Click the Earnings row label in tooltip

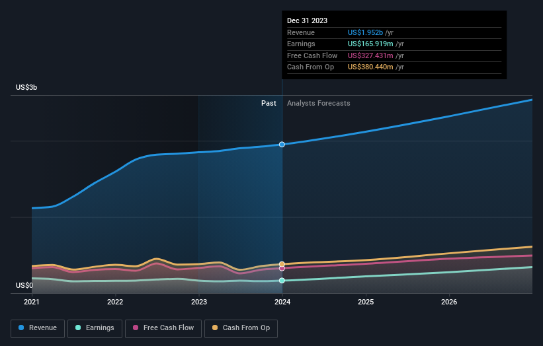pos(301,44)
